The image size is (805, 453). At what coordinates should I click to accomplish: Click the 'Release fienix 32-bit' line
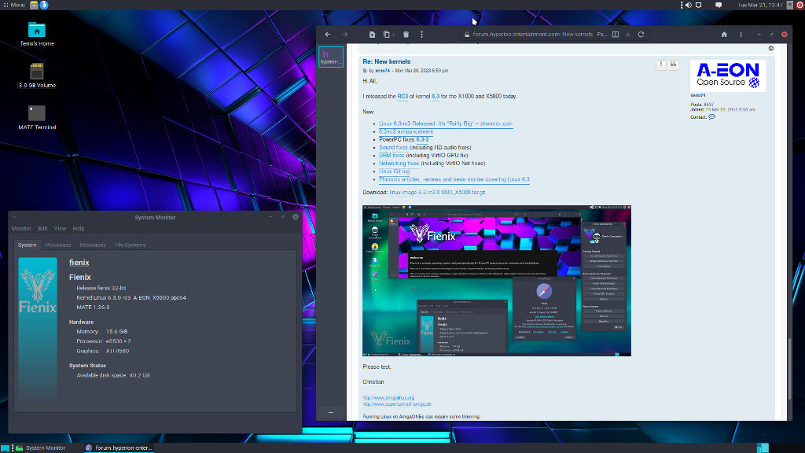coord(101,288)
